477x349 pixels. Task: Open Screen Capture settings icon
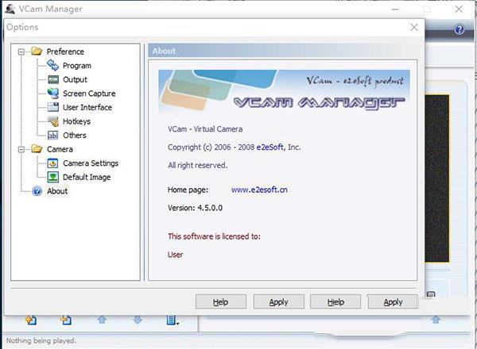click(x=52, y=94)
